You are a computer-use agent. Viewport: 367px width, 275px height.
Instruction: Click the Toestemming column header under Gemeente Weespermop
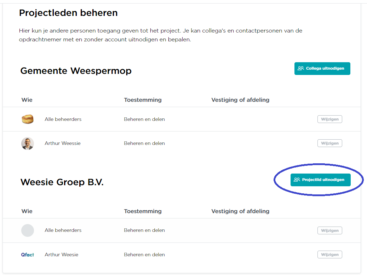point(143,100)
